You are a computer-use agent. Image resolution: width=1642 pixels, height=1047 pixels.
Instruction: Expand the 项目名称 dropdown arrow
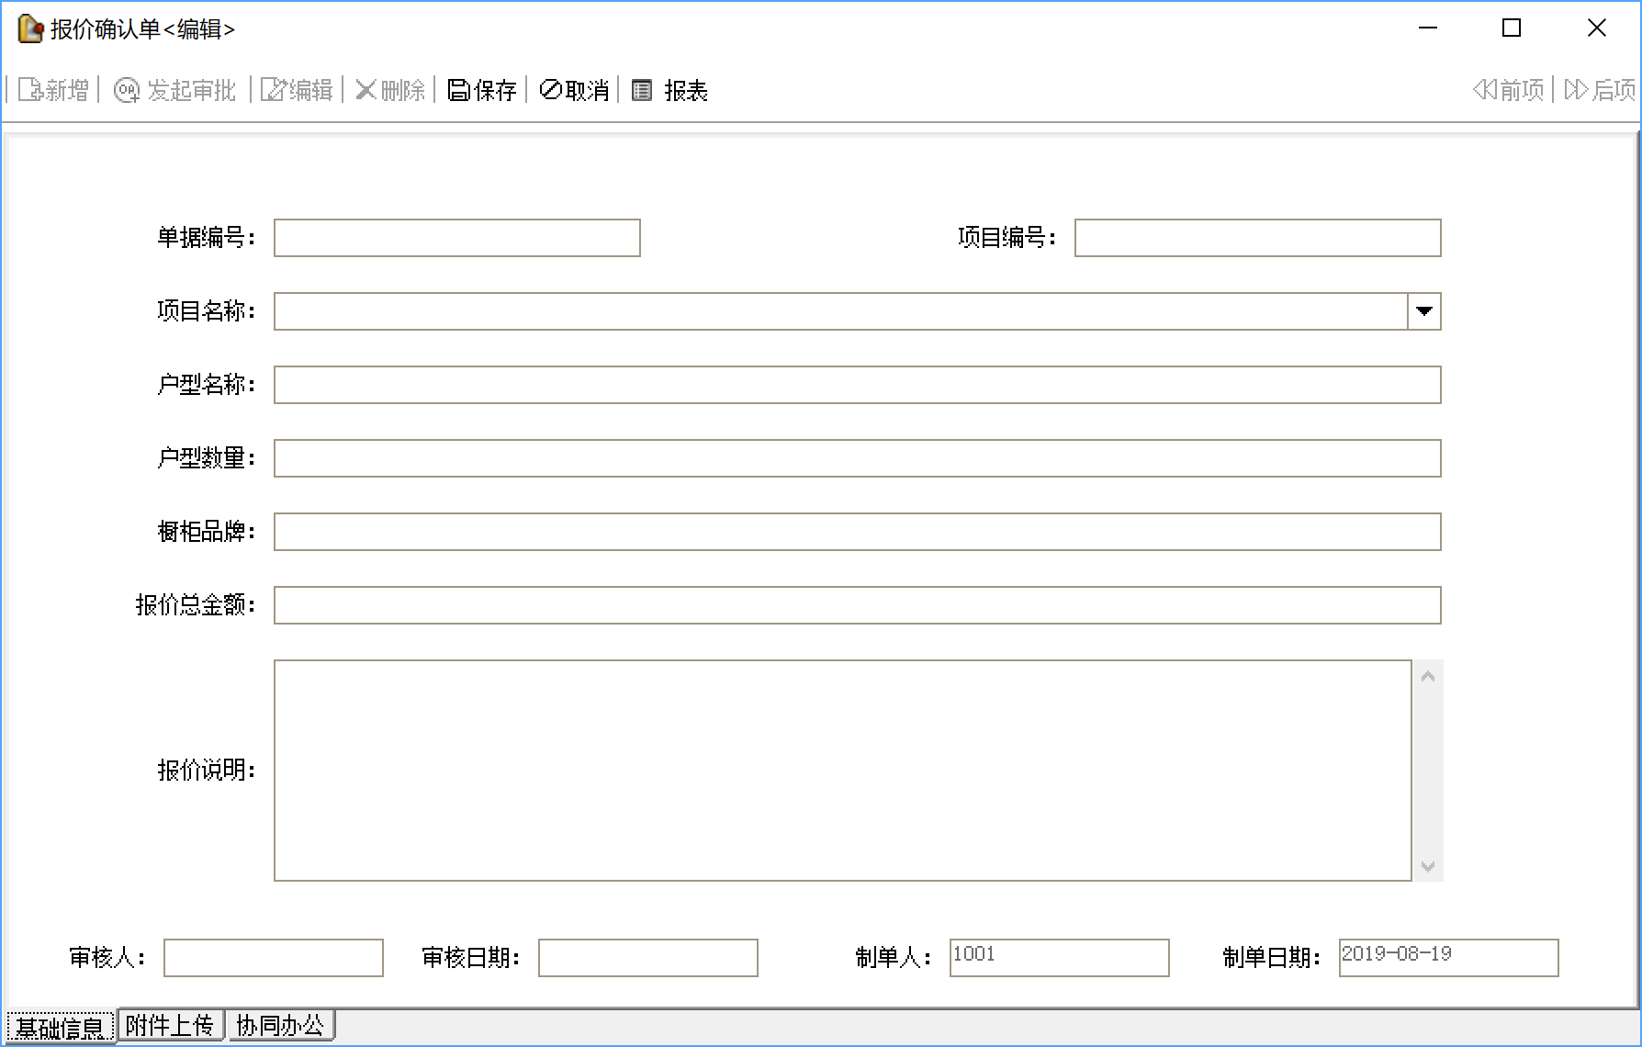(x=1423, y=311)
